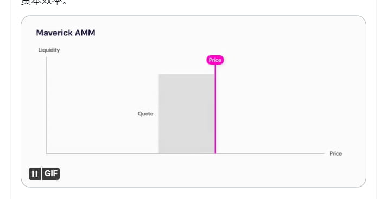This screenshot has height=199, width=380.
Task: Click the Price x-axis label
Action: pyautogui.click(x=335, y=153)
